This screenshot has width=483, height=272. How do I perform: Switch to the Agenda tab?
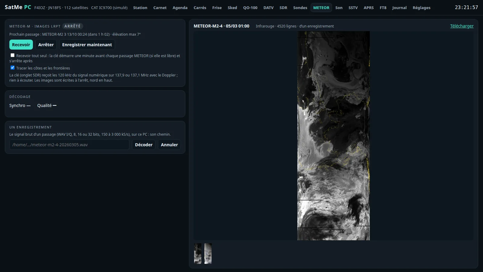point(180,8)
